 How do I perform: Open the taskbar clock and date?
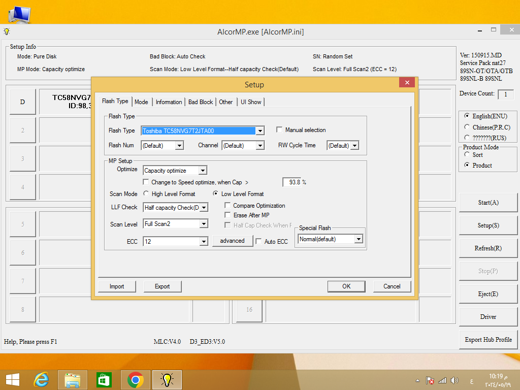click(498, 380)
